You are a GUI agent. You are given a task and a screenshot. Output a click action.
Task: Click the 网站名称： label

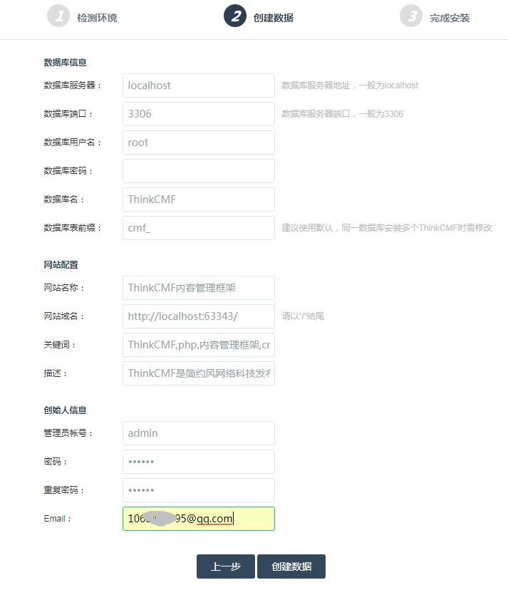click(x=64, y=288)
